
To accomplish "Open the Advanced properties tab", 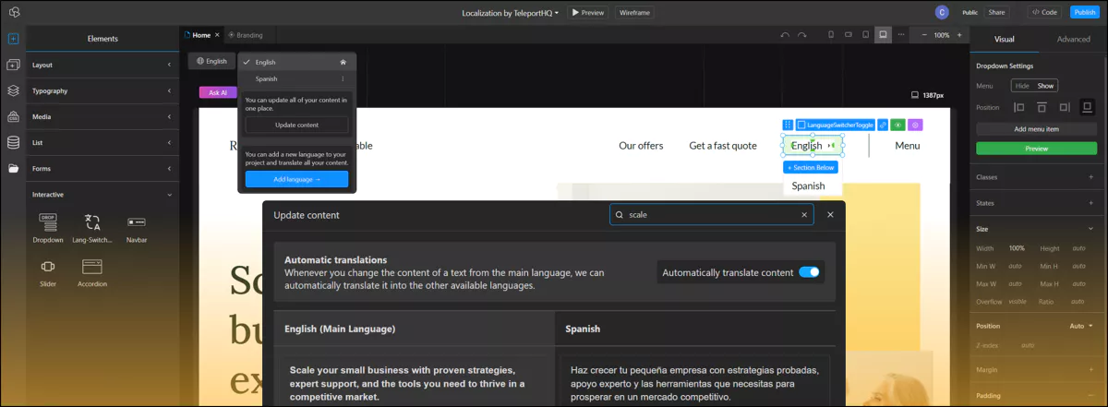I will pyautogui.click(x=1073, y=39).
